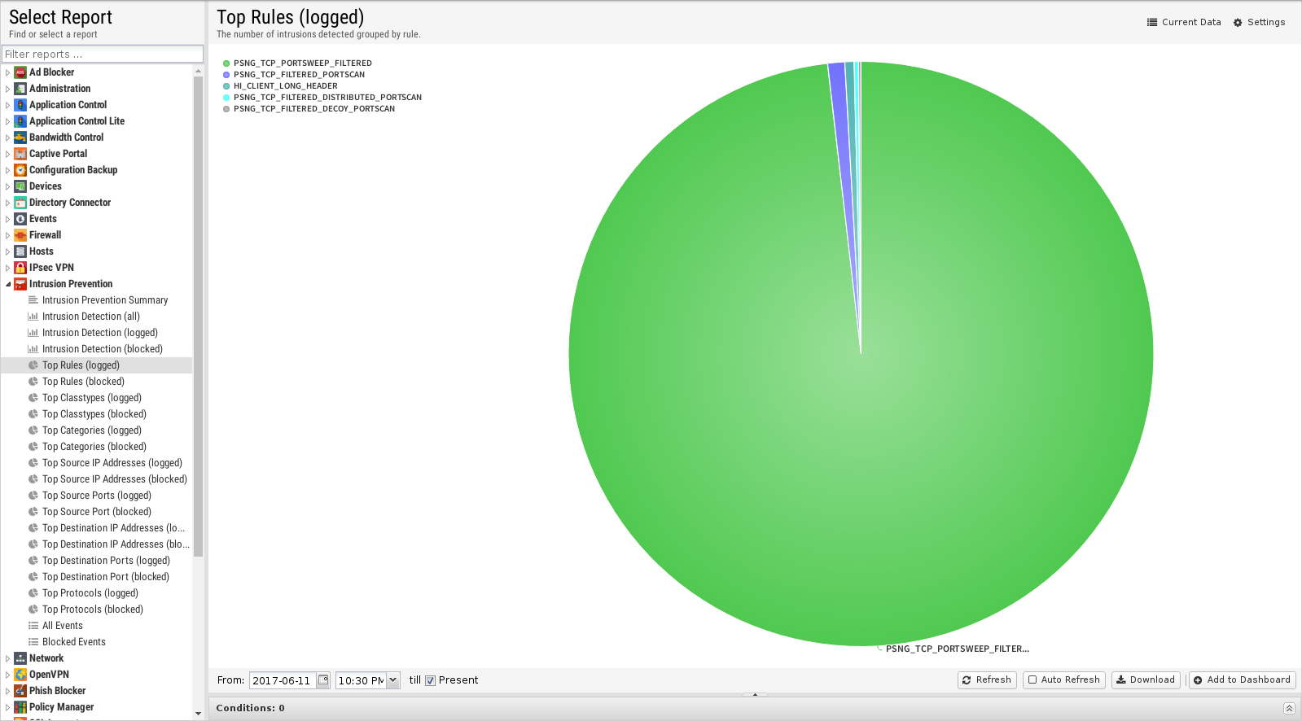Image resolution: width=1302 pixels, height=721 pixels.
Task: Click the IPsec VPN lock icon
Action: coord(20,268)
